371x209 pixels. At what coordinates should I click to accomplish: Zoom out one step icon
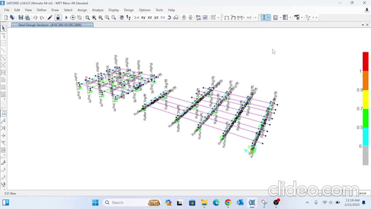coord(113,17)
